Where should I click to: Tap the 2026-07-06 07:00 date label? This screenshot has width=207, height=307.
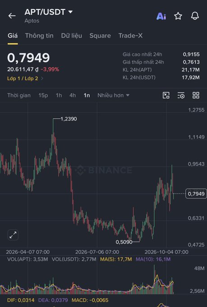pos(97,252)
